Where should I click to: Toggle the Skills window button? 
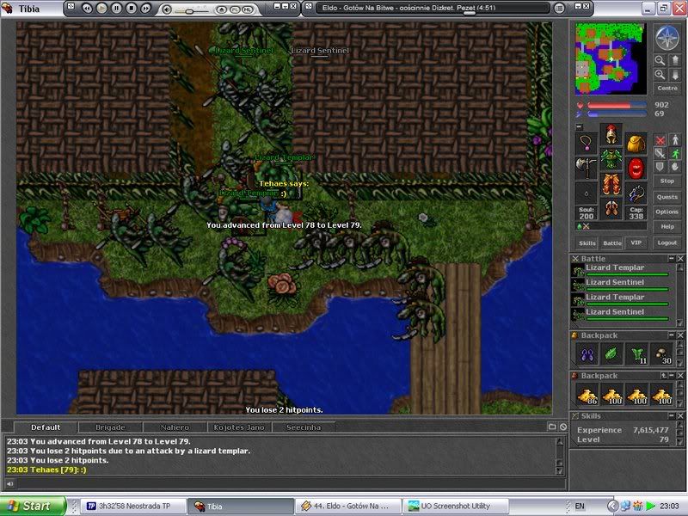[x=587, y=243]
